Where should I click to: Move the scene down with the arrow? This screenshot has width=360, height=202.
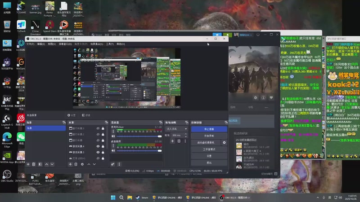pyautogui.click(x=52, y=164)
